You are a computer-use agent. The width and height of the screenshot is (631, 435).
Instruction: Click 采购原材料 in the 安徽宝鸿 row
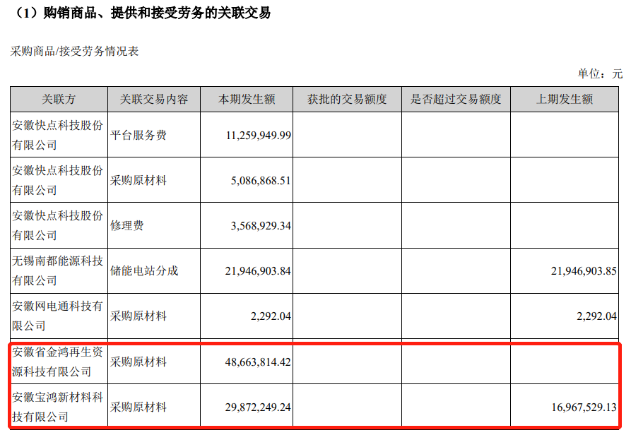(138, 407)
